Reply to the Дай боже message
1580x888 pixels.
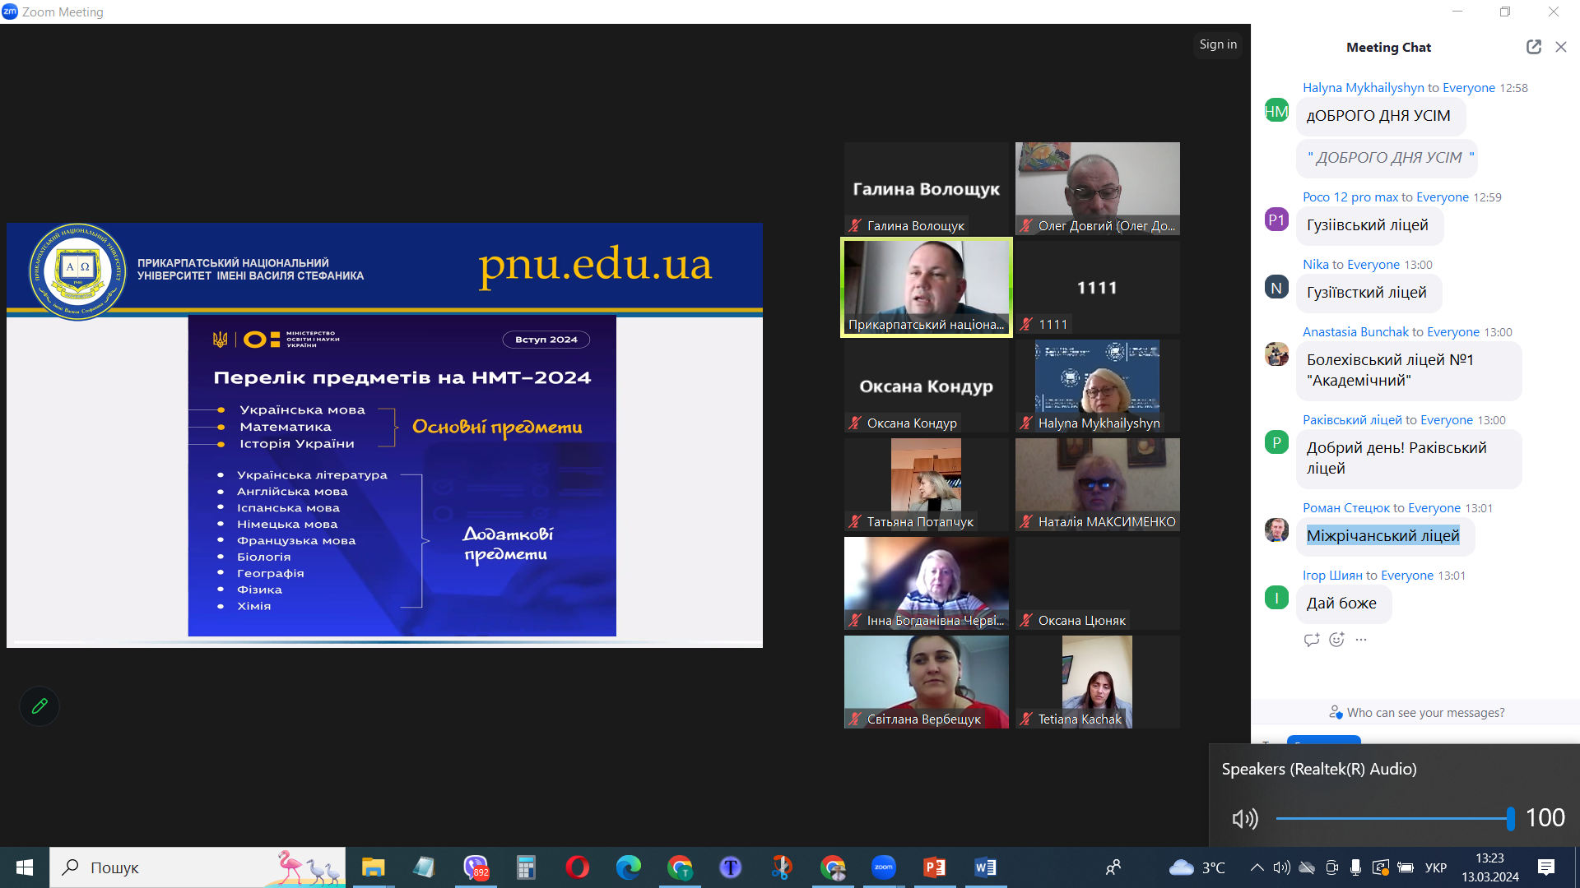pos(1311,640)
